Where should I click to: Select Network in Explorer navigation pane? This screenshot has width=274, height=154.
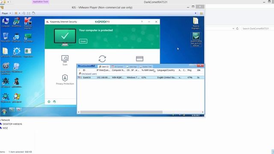6,120
